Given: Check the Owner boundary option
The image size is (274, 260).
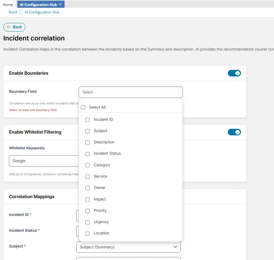Looking at the screenshot, I should point(87,188).
